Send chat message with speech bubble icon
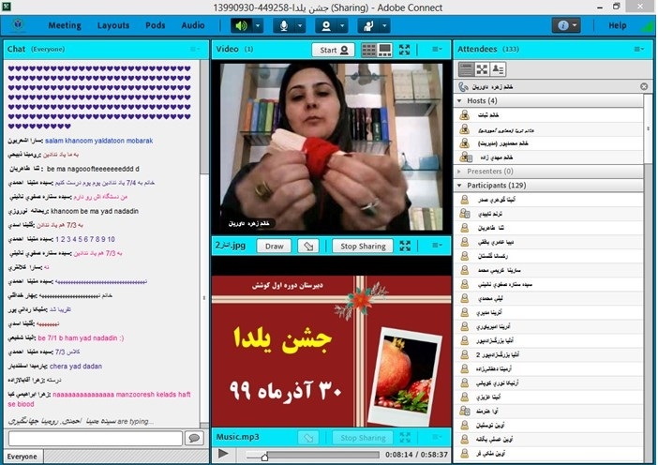 [x=194, y=438]
